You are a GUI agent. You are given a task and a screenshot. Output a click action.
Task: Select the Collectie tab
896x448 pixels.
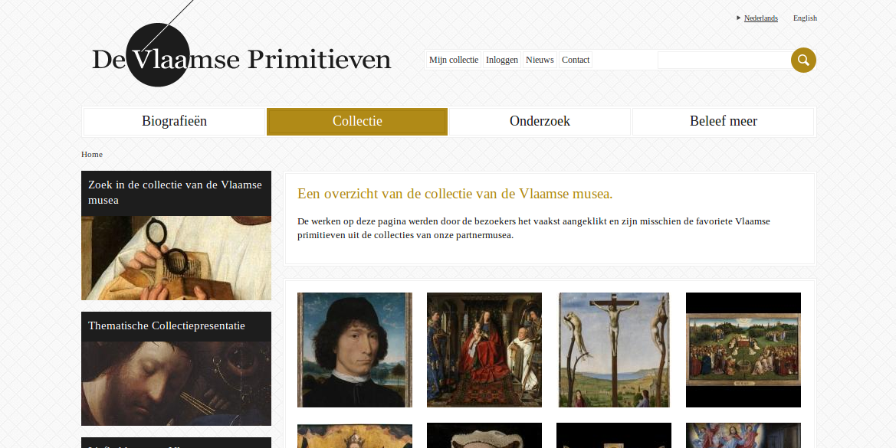pos(357,122)
